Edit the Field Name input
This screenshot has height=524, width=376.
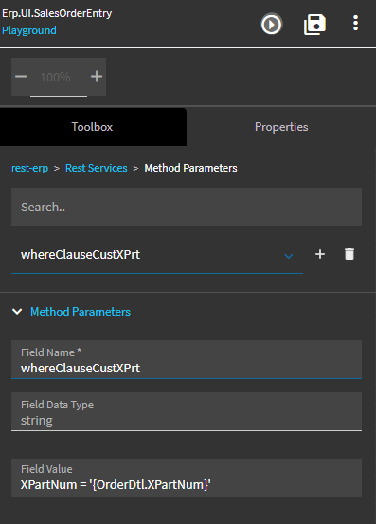click(187, 359)
